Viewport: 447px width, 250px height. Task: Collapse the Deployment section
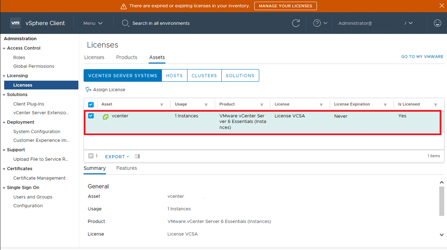4,123
